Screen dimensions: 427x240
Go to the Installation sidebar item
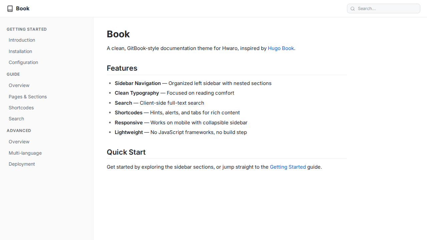click(20, 51)
